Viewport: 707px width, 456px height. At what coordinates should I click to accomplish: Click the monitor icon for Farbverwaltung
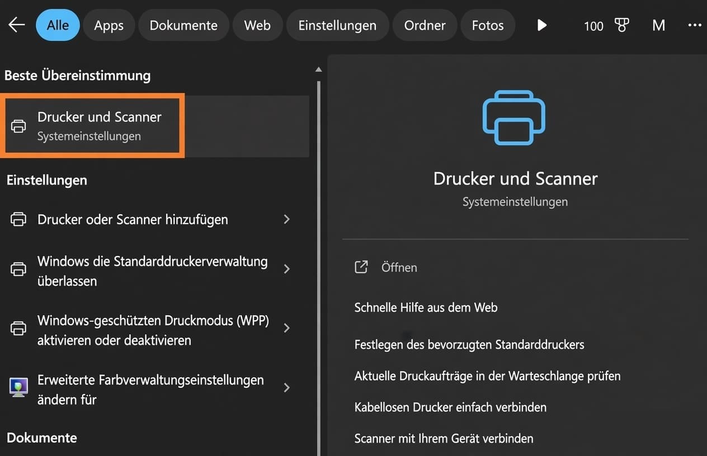point(18,387)
